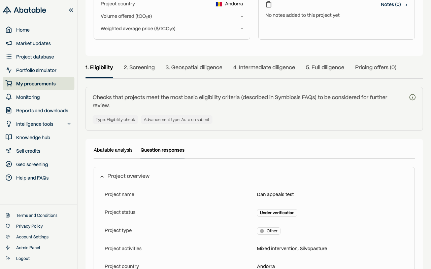
Task: Click the Monitoring bell icon
Action: tap(9, 97)
